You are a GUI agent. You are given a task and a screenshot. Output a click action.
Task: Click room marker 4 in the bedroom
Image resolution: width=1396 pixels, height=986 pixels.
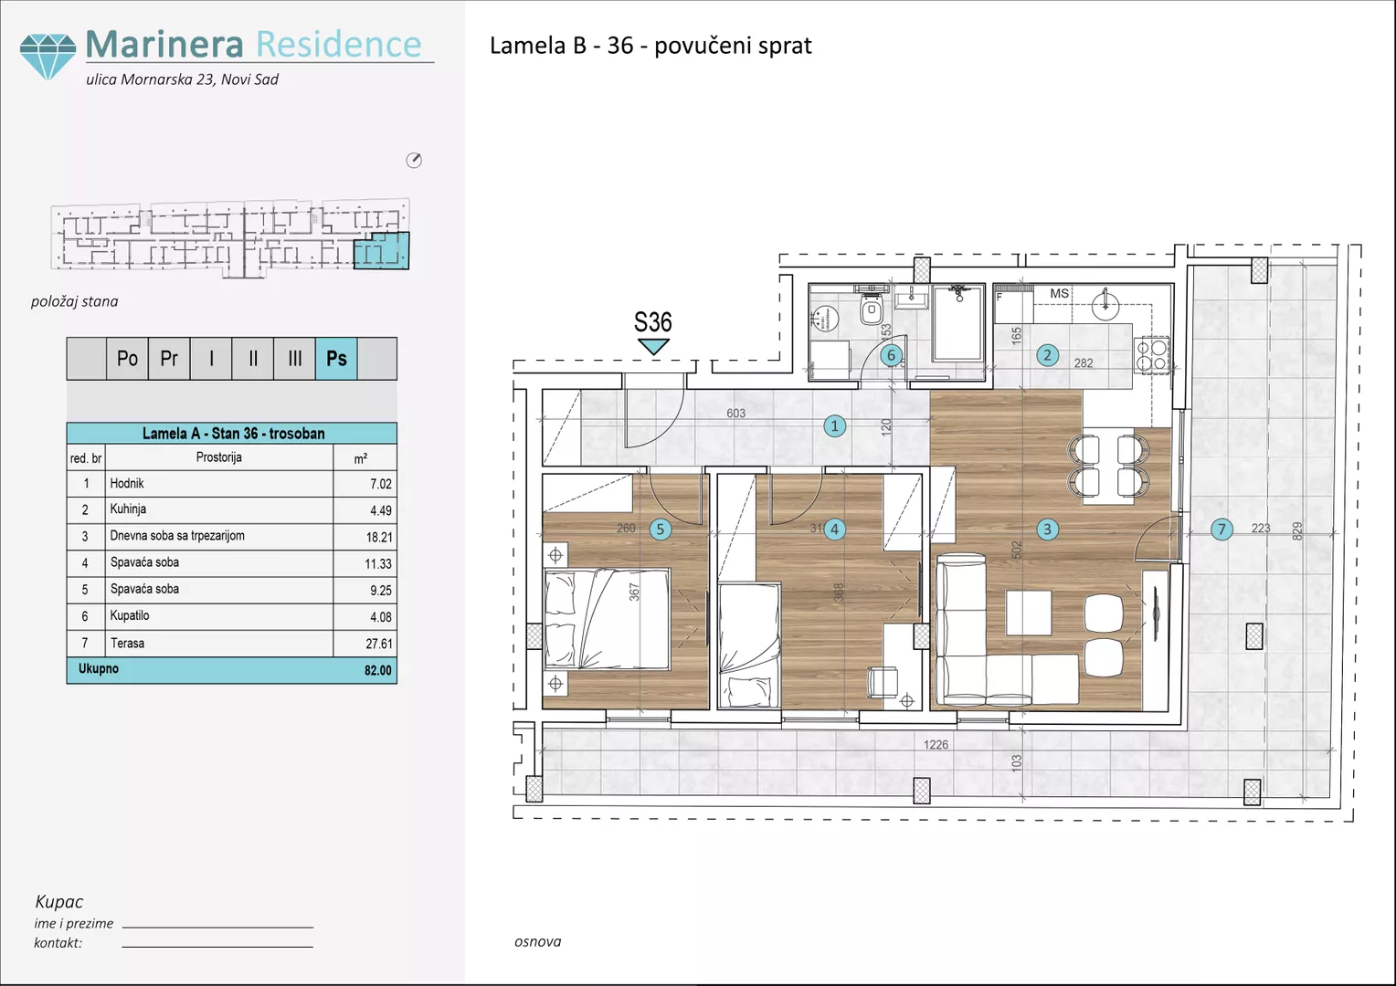coord(834,529)
